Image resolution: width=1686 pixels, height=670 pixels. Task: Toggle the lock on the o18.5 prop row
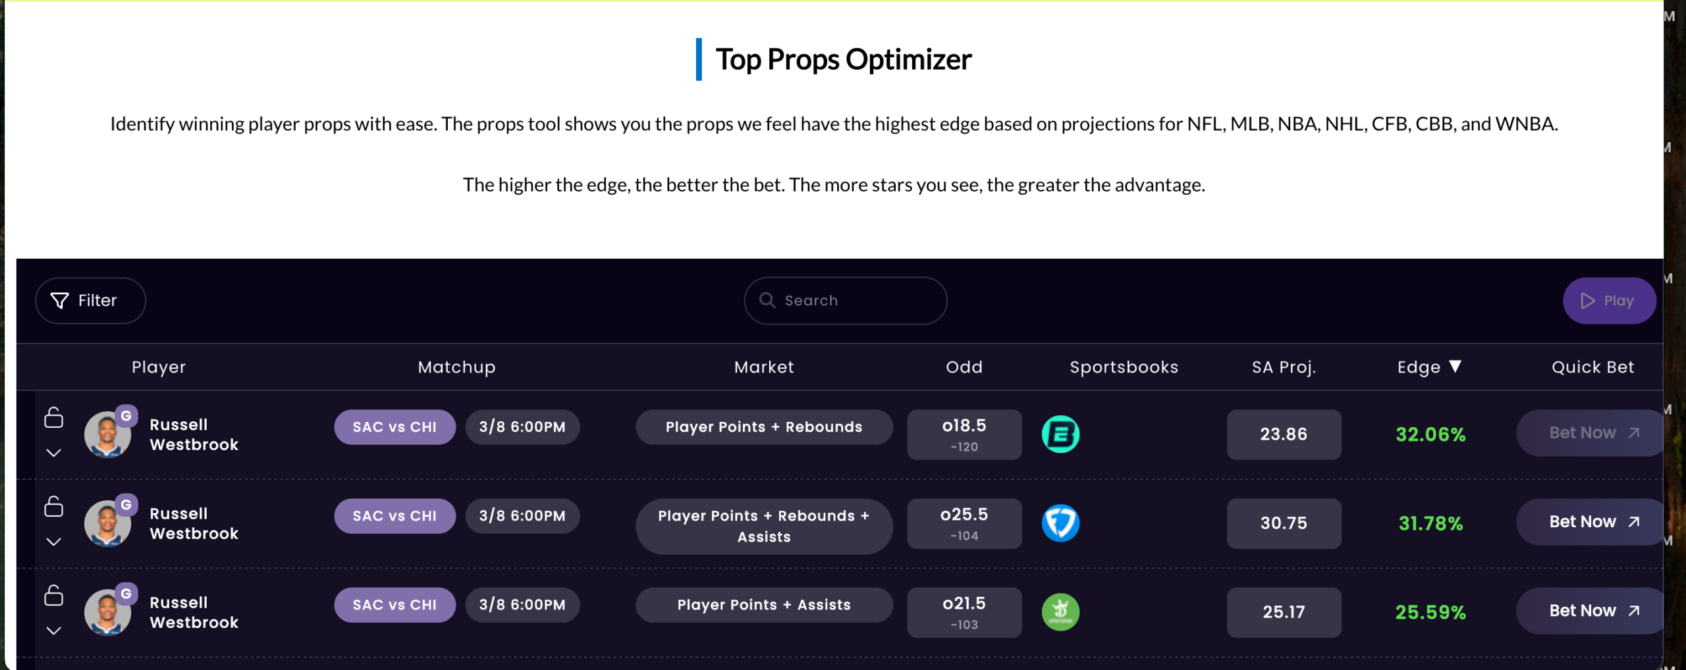pos(54,417)
